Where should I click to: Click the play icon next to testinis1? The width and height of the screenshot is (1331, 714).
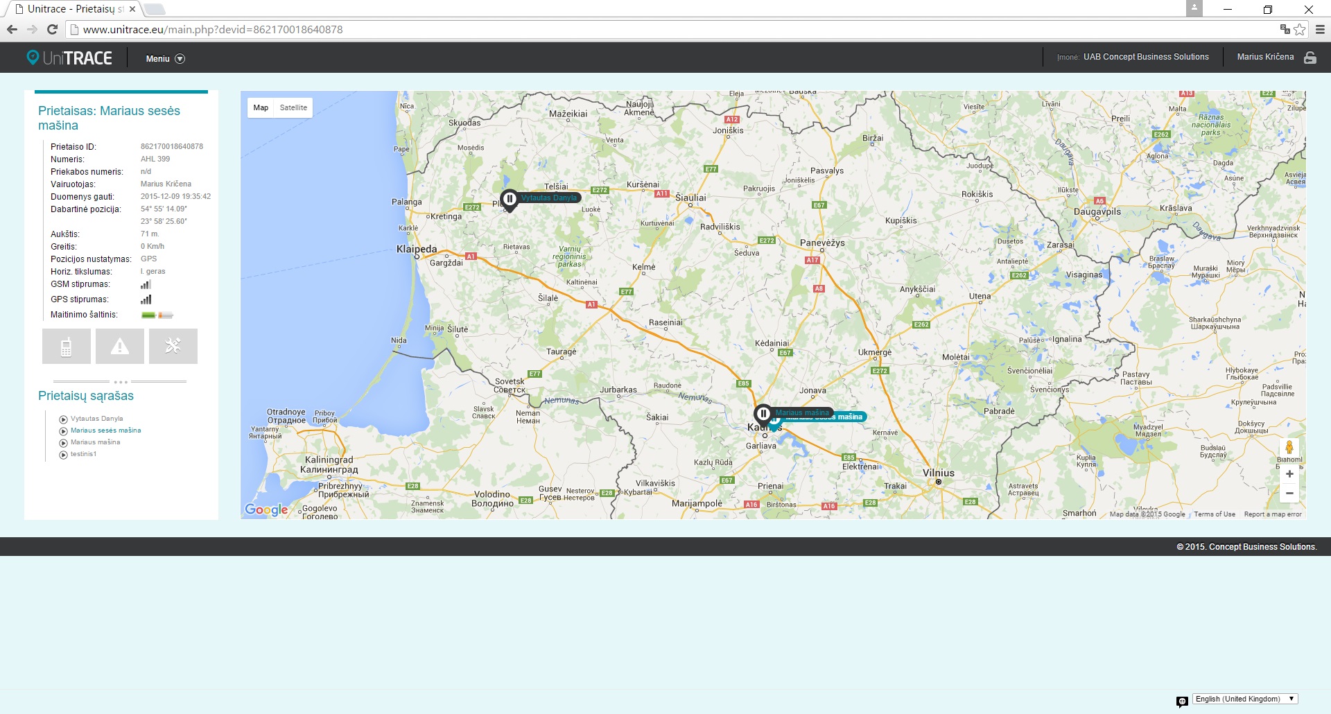point(63,455)
